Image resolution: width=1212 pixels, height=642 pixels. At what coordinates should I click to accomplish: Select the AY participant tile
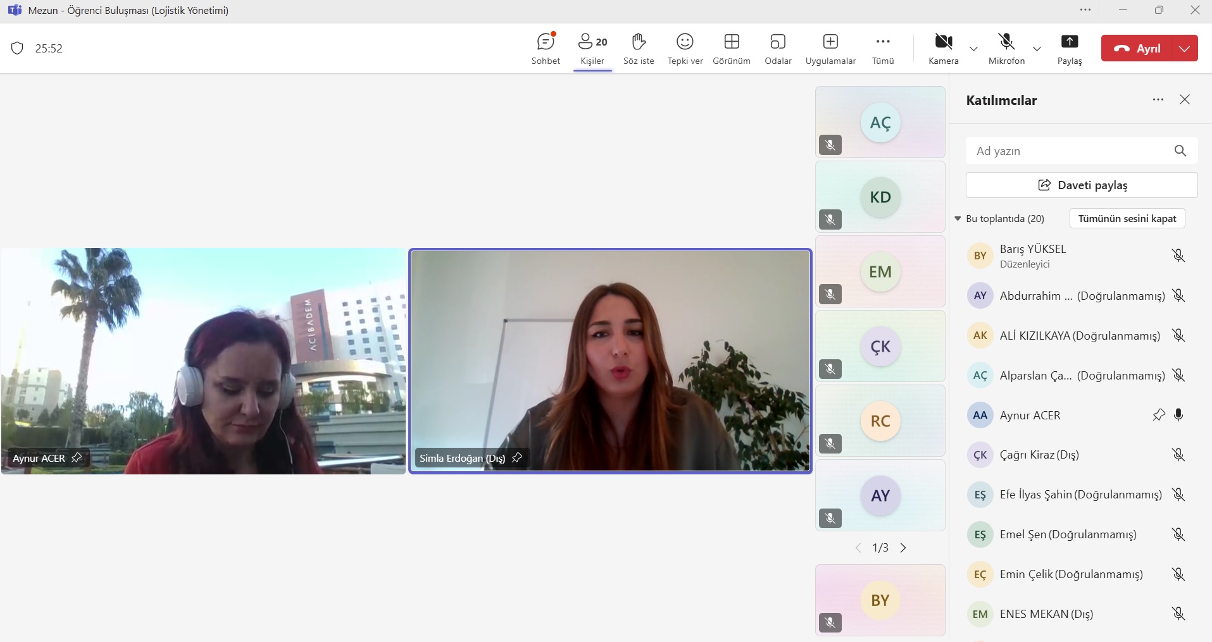click(x=880, y=495)
